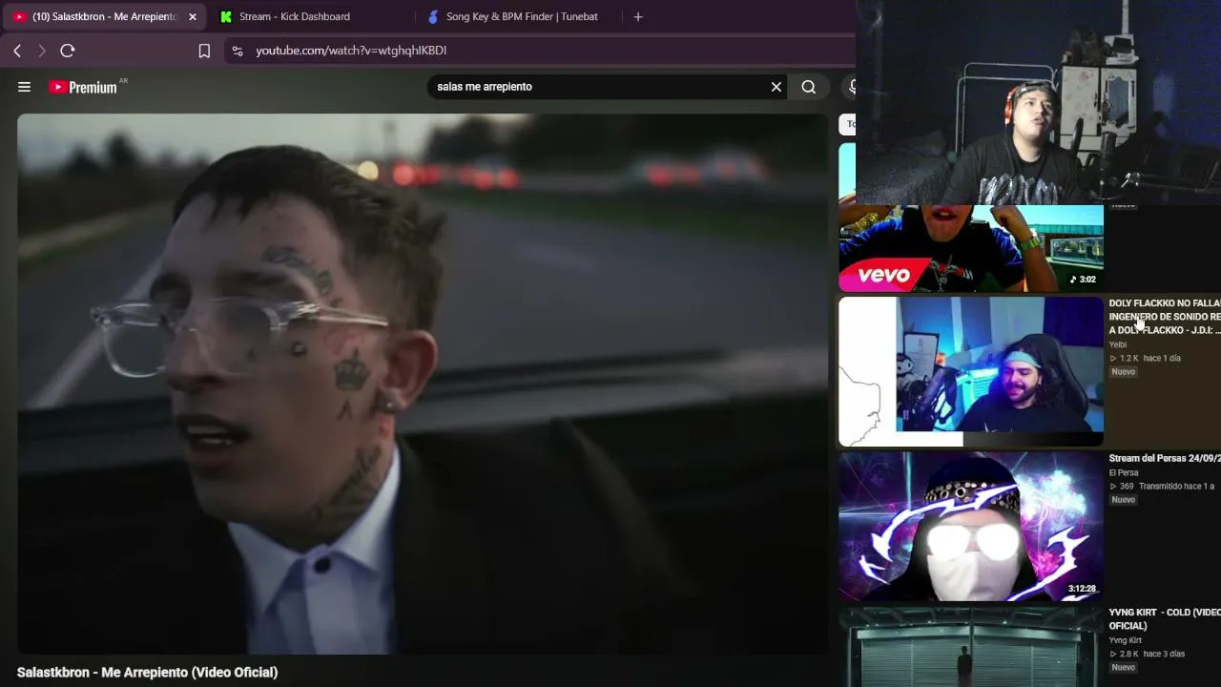Viewport: 1221px width, 687px height.
Task: Open the YouTube hamburger guide menu
Action: click(24, 87)
